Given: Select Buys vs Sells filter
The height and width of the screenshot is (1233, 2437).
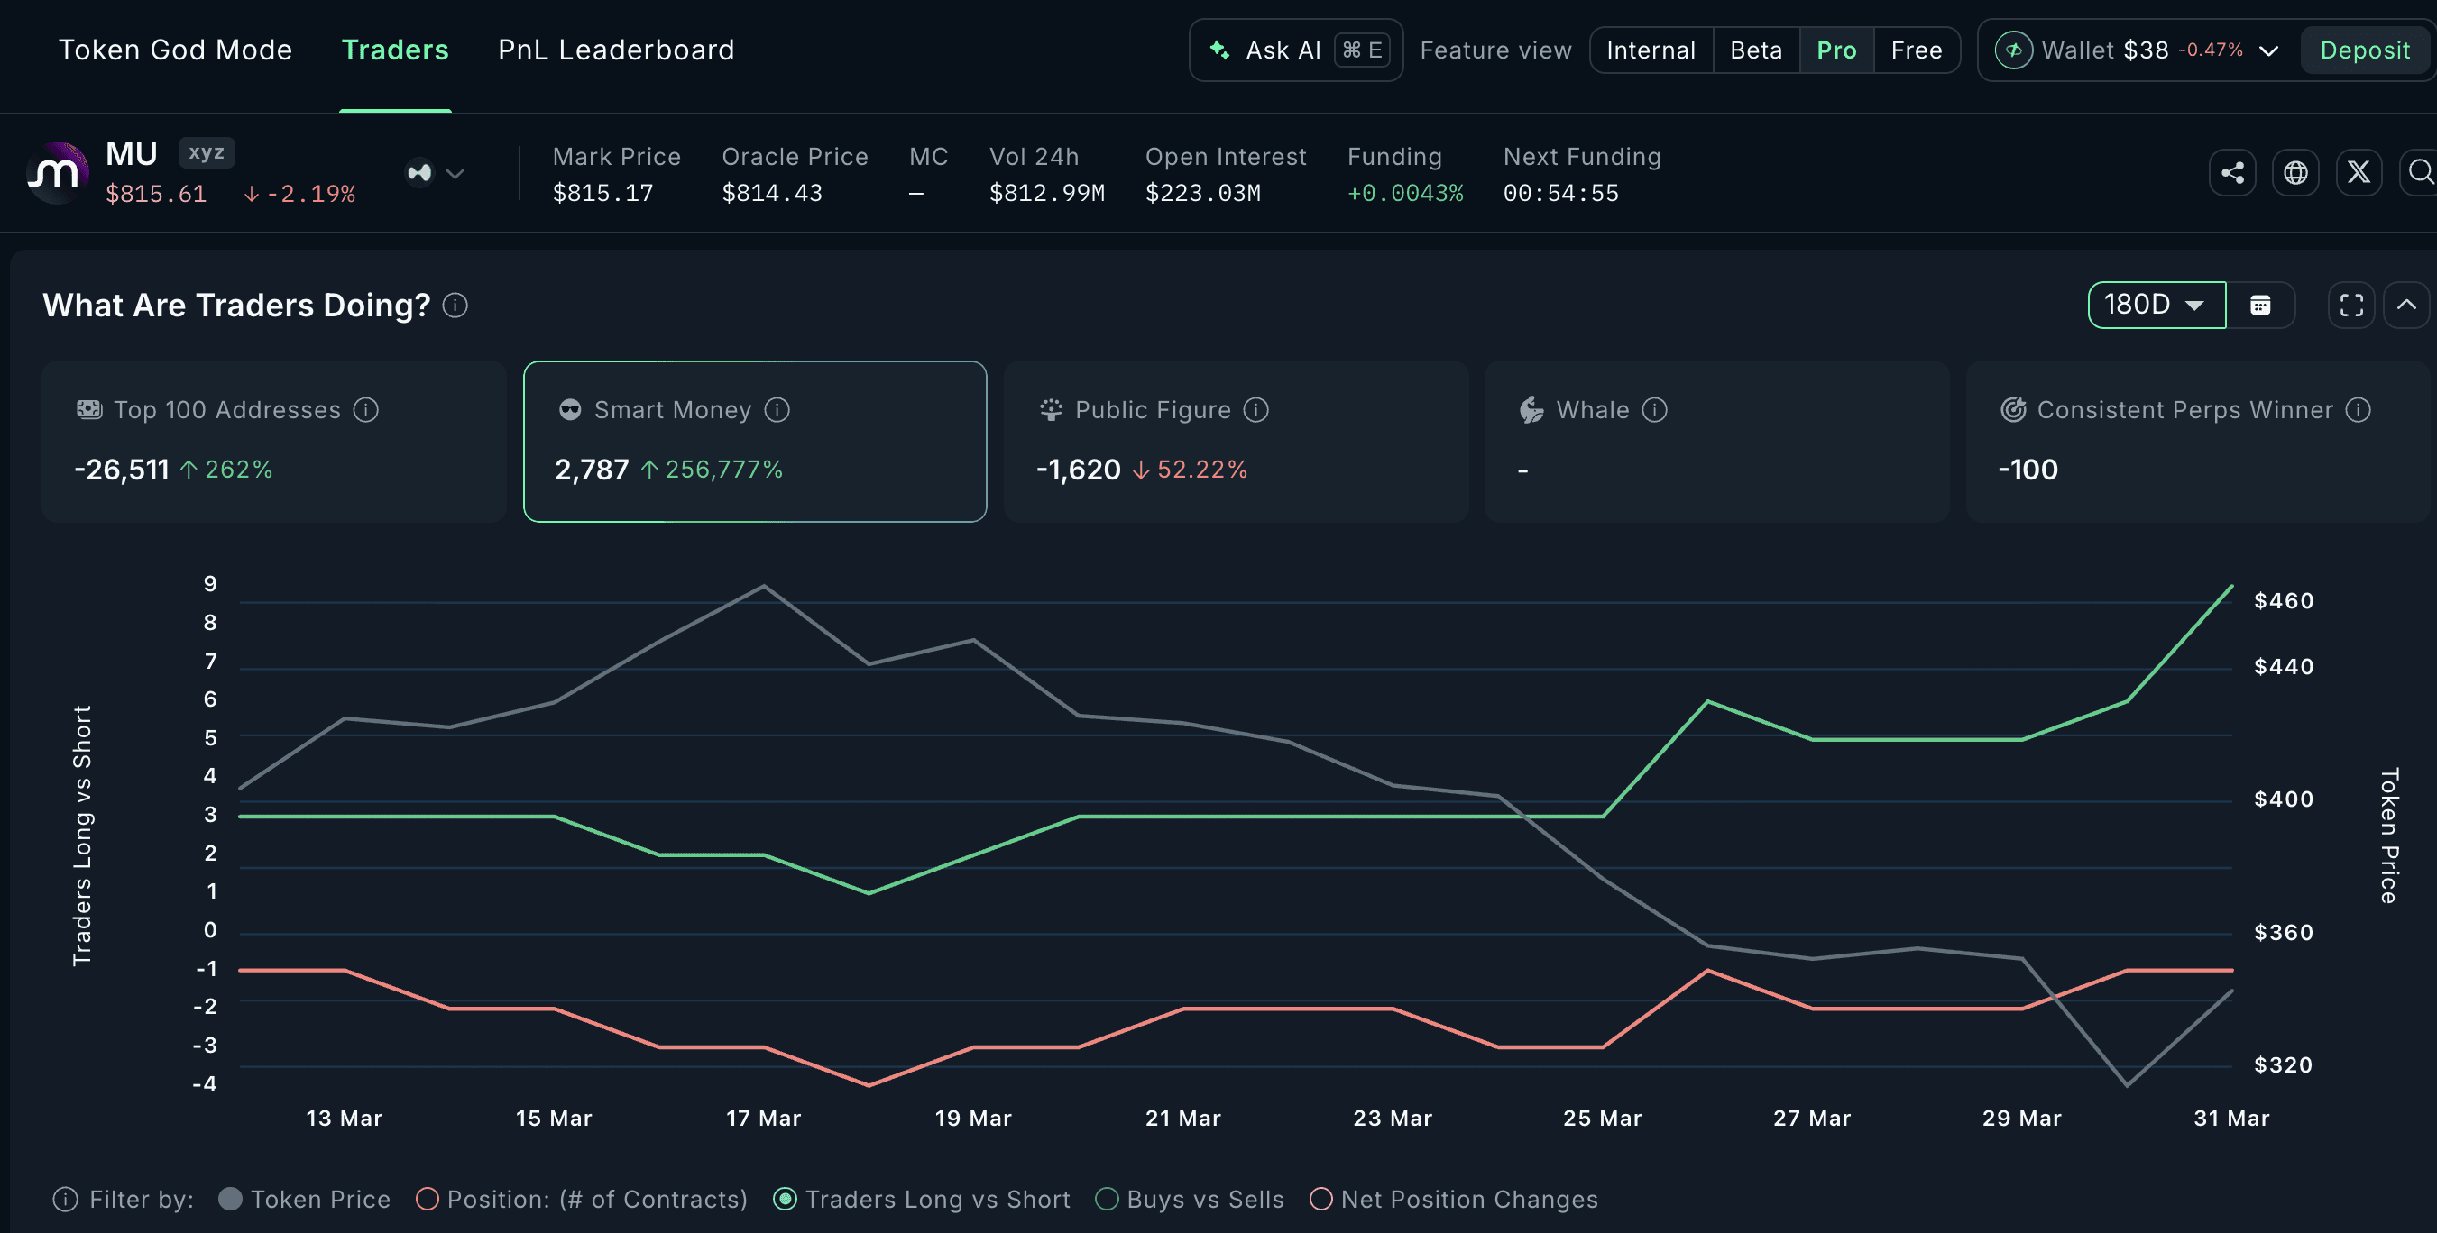Looking at the screenshot, I should coord(1189,1199).
